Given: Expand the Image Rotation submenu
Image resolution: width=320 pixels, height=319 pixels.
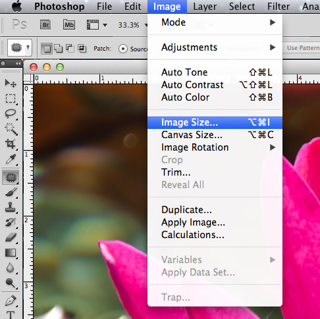Looking at the screenshot, I should [215, 147].
